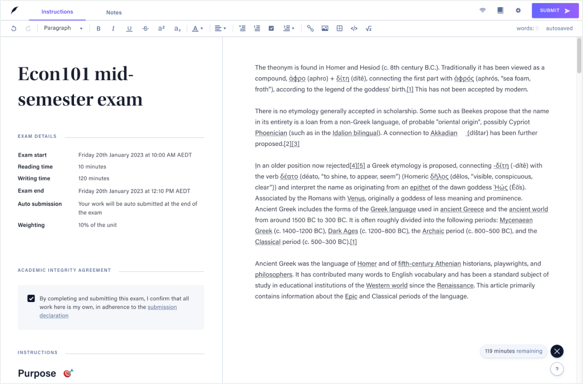This screenshot has height=384, width=583.
Task: Insert a table into the document
Action: pos(339,29)
